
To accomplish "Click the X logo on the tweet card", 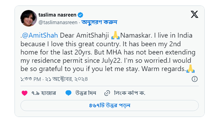I will tap(194, 14).
